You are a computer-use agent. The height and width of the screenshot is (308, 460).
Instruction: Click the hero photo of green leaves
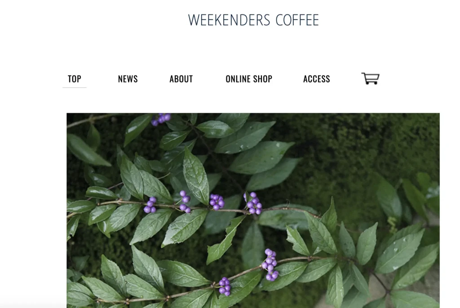(253, 210)
